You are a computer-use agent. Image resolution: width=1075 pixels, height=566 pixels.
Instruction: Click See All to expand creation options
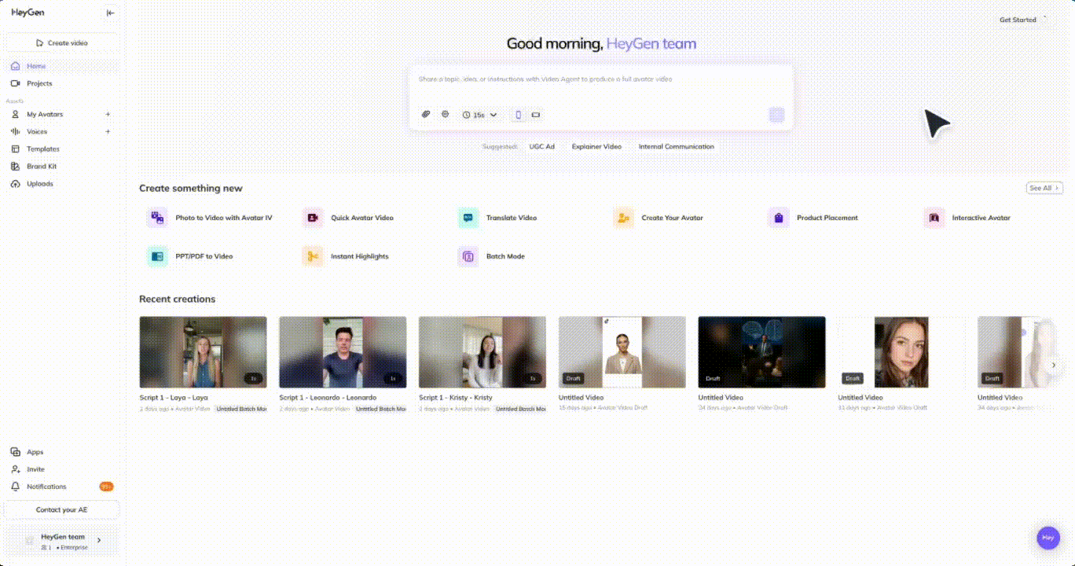[1044, 188]
